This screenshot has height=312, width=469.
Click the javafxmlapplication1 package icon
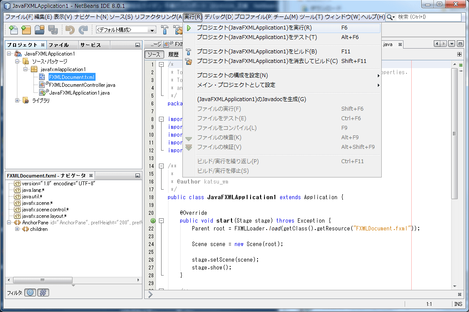[34, 69]
